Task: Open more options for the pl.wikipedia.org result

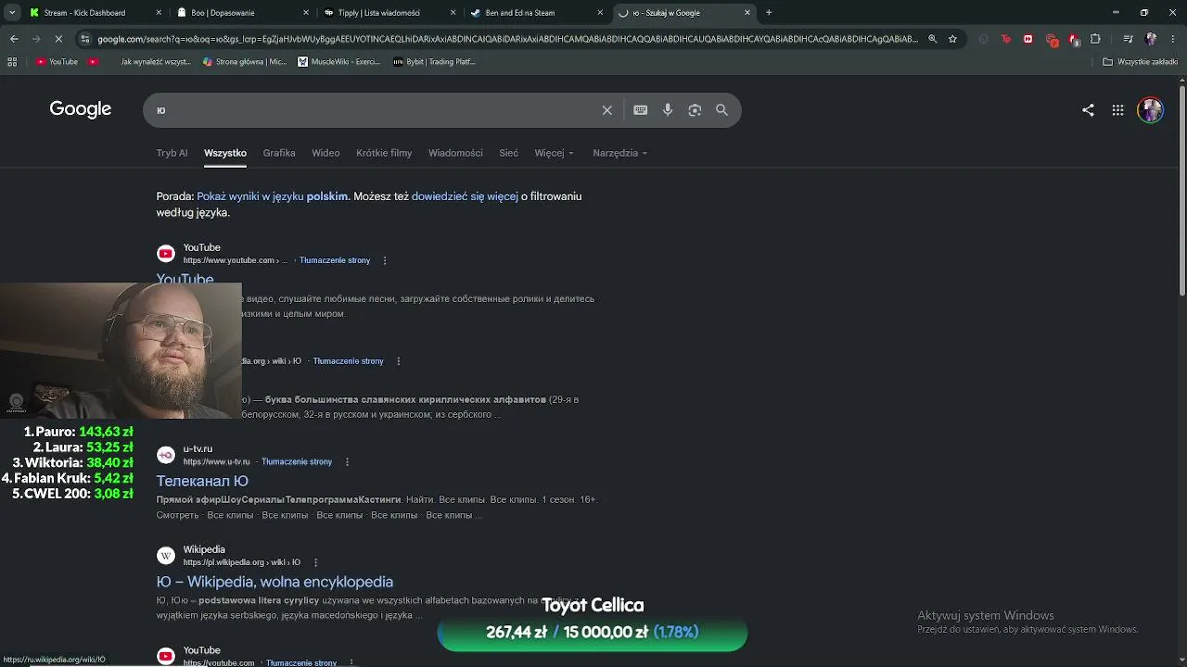Action: (x=316, y=562)
